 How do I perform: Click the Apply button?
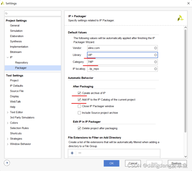pyautogui.click(x=154, y=163)
